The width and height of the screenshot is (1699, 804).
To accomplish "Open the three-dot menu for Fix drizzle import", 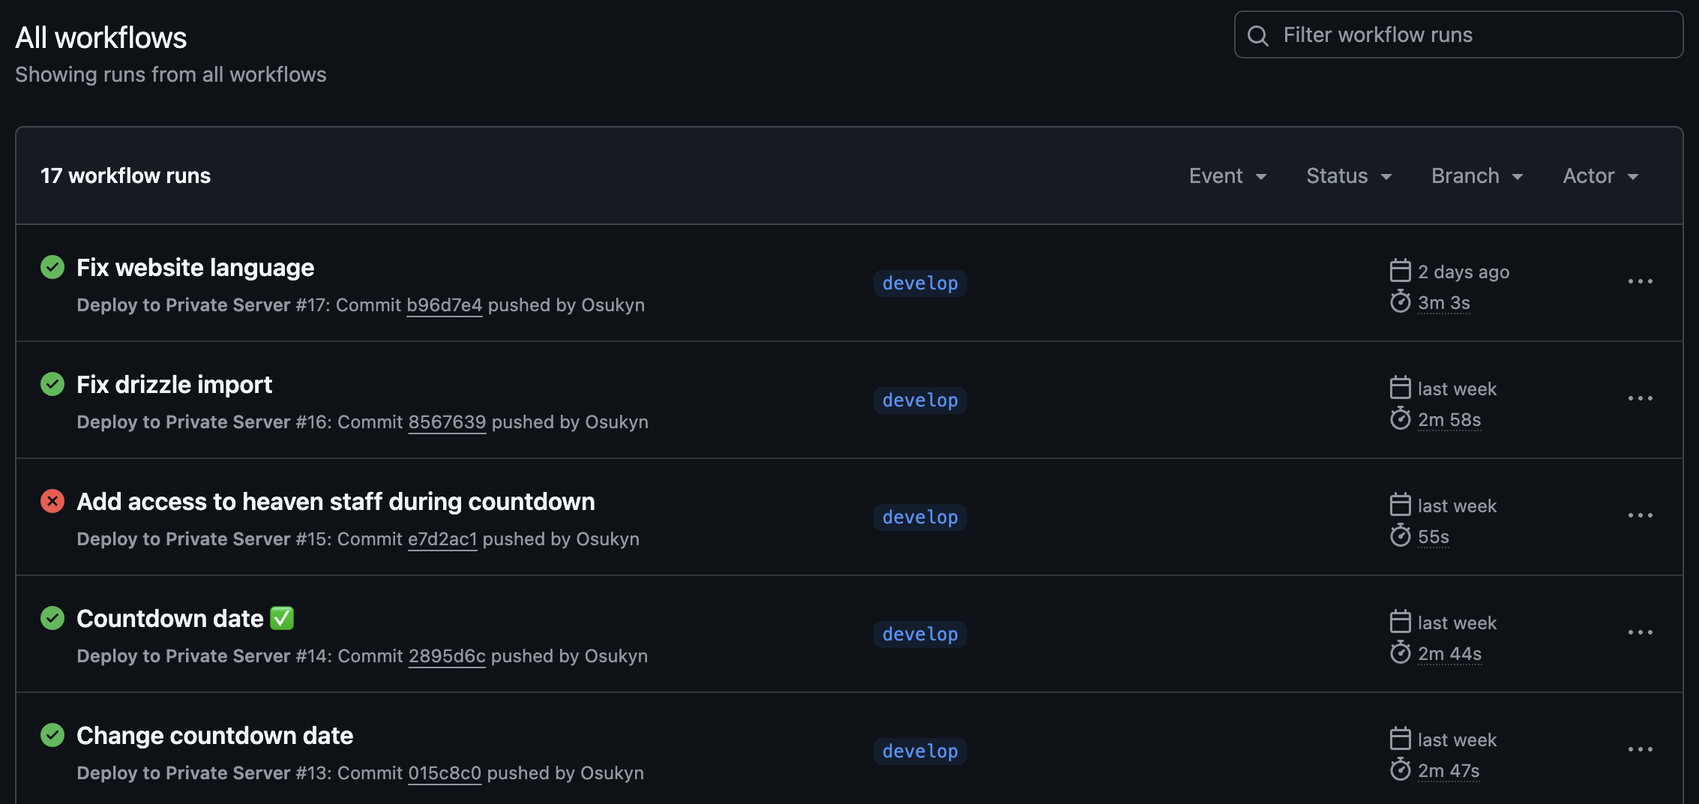I will coord(1640,398).
